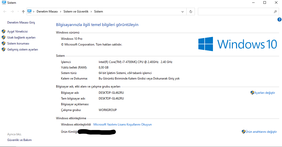
Task: Click shield icon beside Sistem koruması
Action: point(4,43)
